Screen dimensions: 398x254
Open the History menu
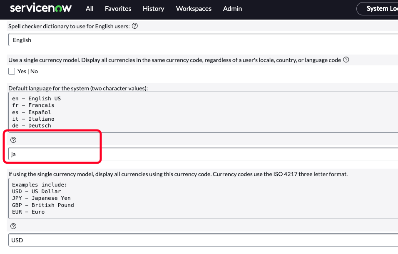pyautogui.click(x=153, y=8)
